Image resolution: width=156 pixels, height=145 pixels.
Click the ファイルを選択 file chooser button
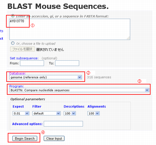coord(22,49)
